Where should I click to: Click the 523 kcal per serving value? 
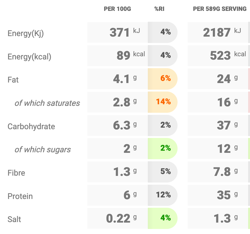(220, 56)
